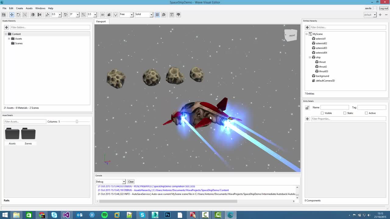The image size is (390, 219).
Task: Toggle the grid display icon
Action: [157, 14]
